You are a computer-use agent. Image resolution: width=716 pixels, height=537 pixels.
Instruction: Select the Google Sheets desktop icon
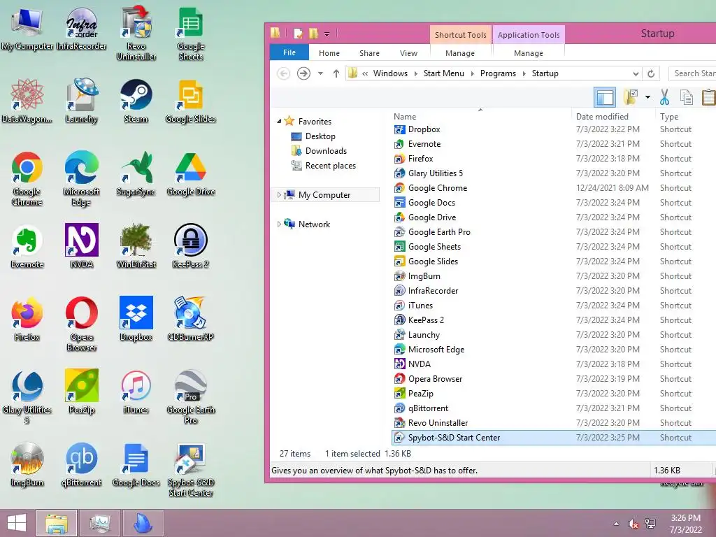click(x=191, y=34)
